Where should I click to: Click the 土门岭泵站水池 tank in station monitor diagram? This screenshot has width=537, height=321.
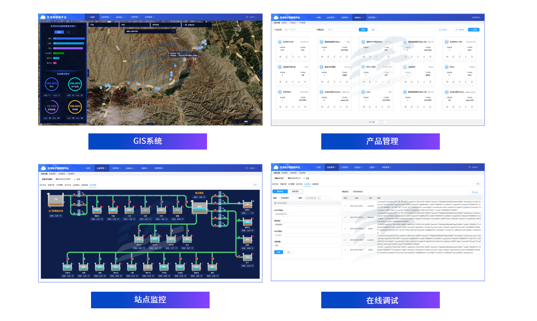point(56,202)
